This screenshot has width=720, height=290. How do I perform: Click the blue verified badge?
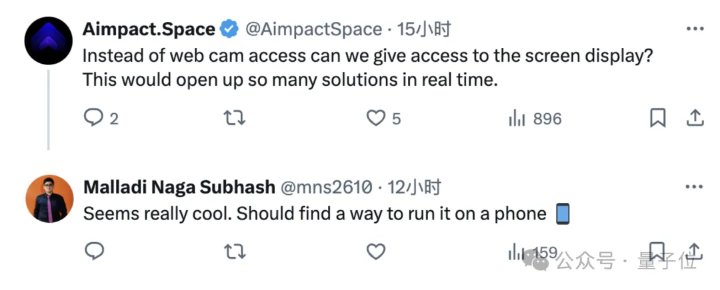coord(230,30)
